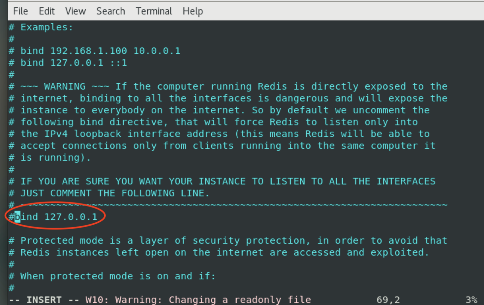Click the '3%' scroll position indicator
This screenshot has height=305, width=484.
tap(471, 300)
